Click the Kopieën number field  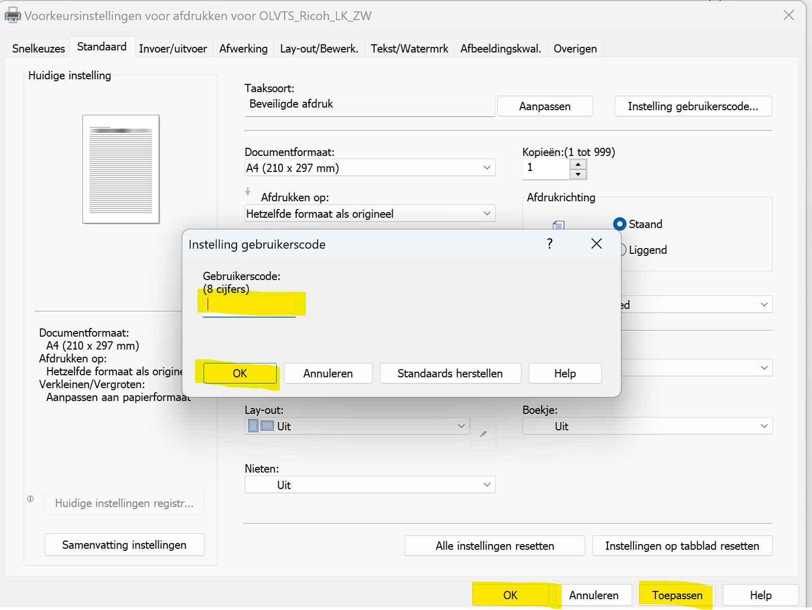[546, 169]
